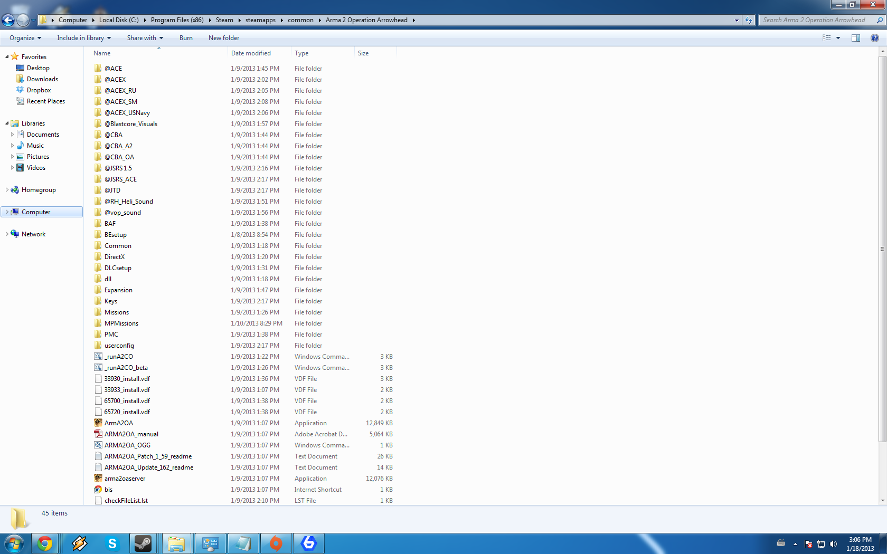Click the steamapps breadcrumb

pyautogui.click(x=260, y=20)
